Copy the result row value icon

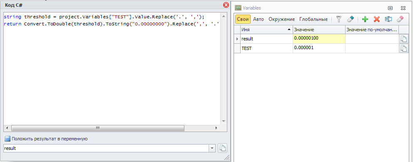(403, 39)
